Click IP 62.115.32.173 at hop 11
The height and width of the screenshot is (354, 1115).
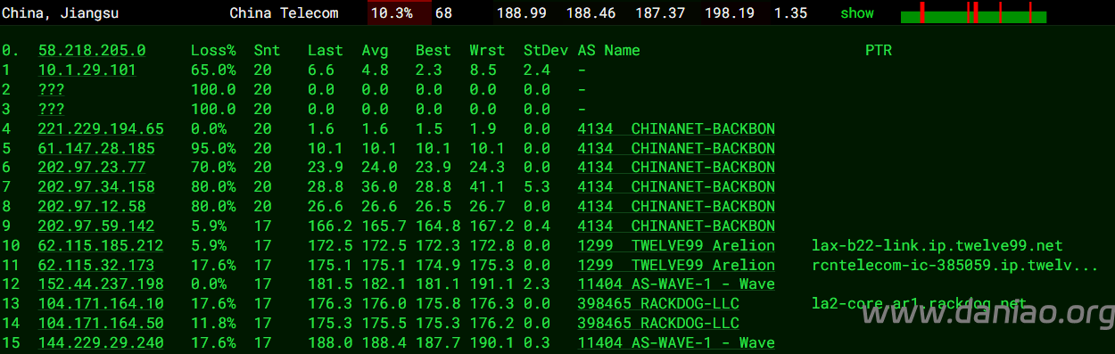96,265
